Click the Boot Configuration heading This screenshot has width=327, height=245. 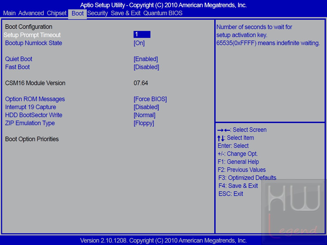pos(29,27)
